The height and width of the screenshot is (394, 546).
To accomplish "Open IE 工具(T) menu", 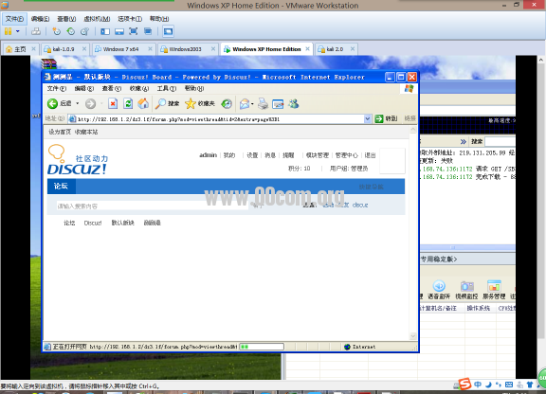I will coord(167,88).
